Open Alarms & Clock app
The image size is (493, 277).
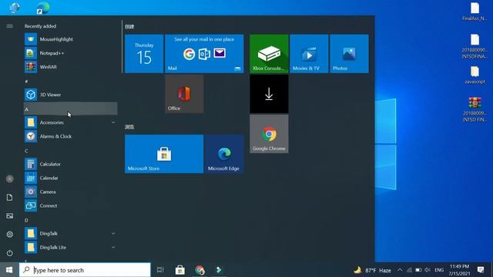click(71, 136)
